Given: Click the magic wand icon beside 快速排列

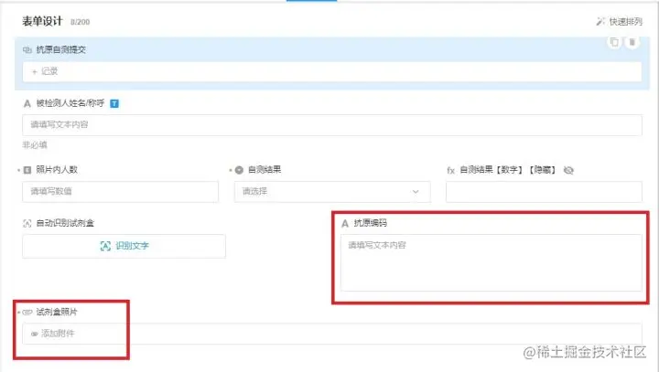Looking at the screenshot, I should 600,21.
